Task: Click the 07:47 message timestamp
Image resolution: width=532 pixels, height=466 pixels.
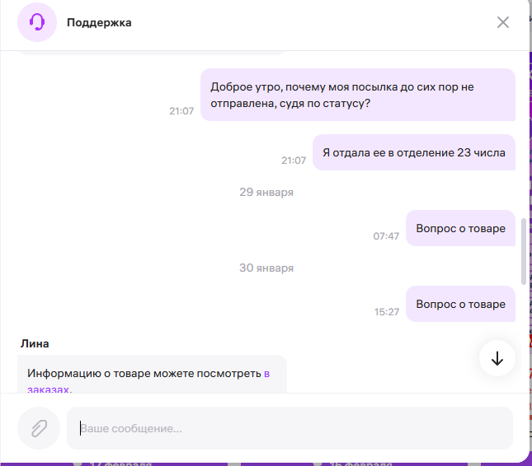Action: [x=386, y=235]
